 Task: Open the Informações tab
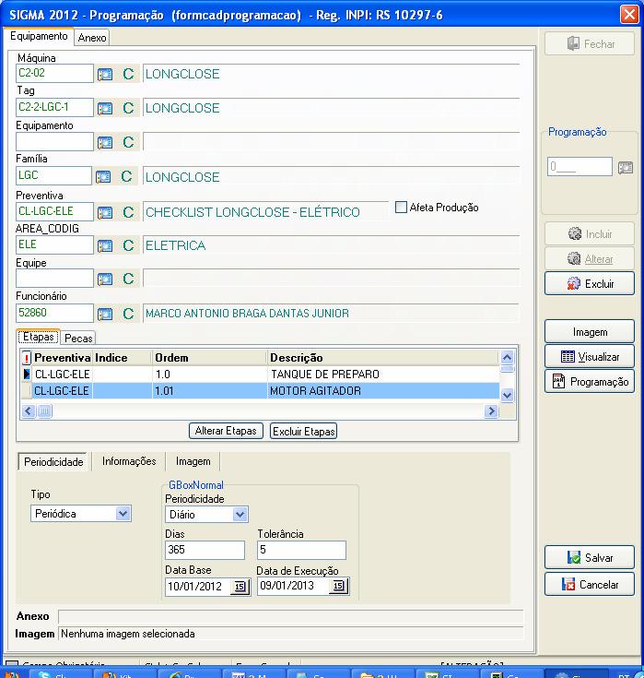tap(129, 461)
